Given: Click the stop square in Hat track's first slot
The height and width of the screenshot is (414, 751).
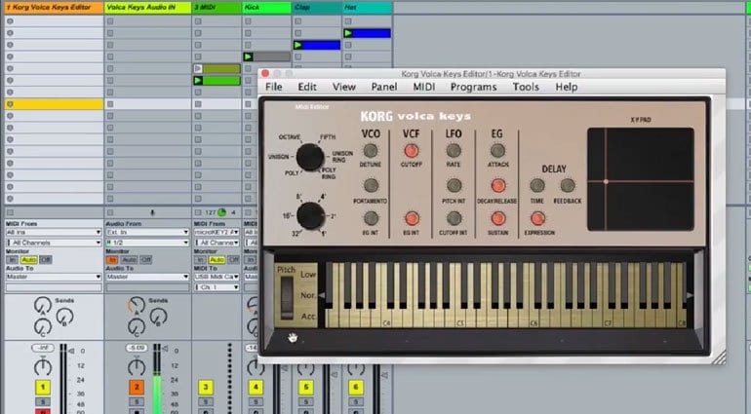Looking at the screenshot, I should (348, 21).
